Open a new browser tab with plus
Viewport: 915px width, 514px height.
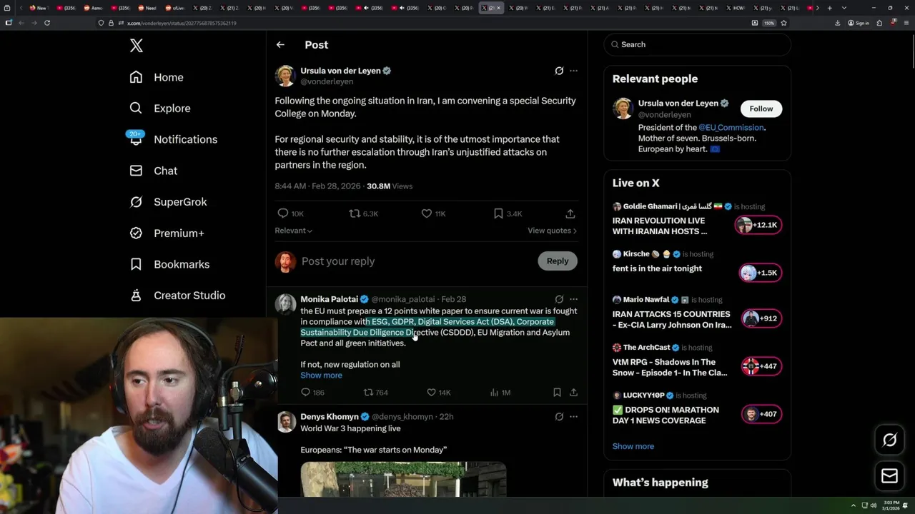[x=829, y=8]
